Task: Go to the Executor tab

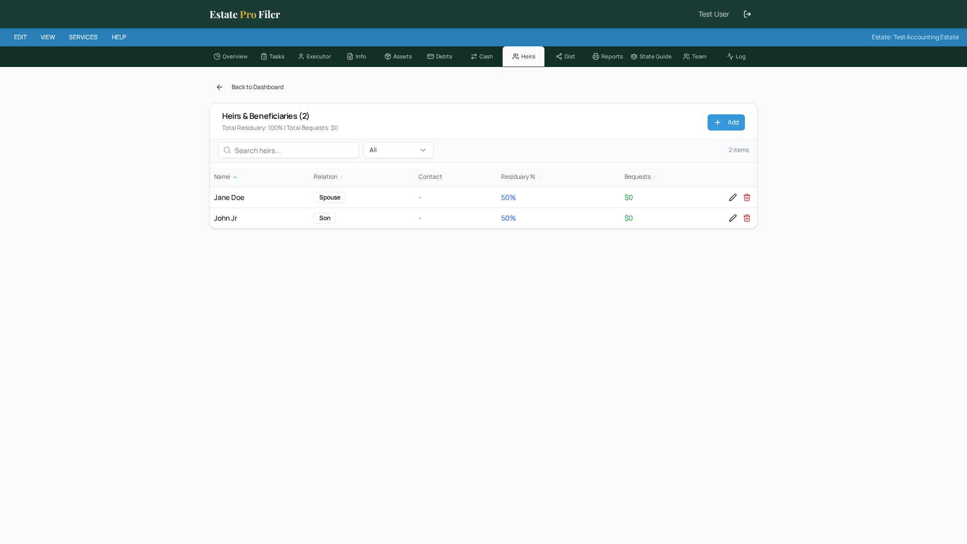Action: coord(314,56)
